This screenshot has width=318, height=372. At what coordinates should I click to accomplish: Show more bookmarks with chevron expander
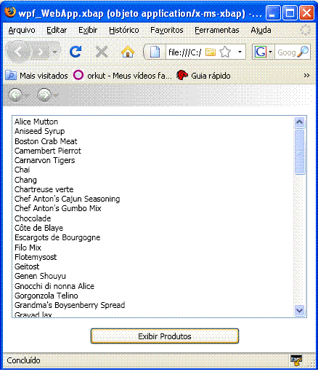306,76
